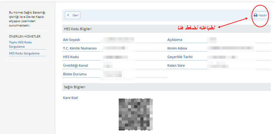The height and width of the screenshot is (134, 277).
Task: Click the Kare Kod label
Action: (70, 98)
